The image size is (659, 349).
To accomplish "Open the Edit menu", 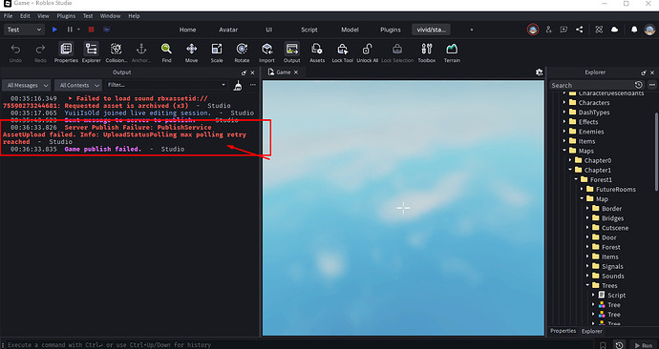I will [25, 16].
